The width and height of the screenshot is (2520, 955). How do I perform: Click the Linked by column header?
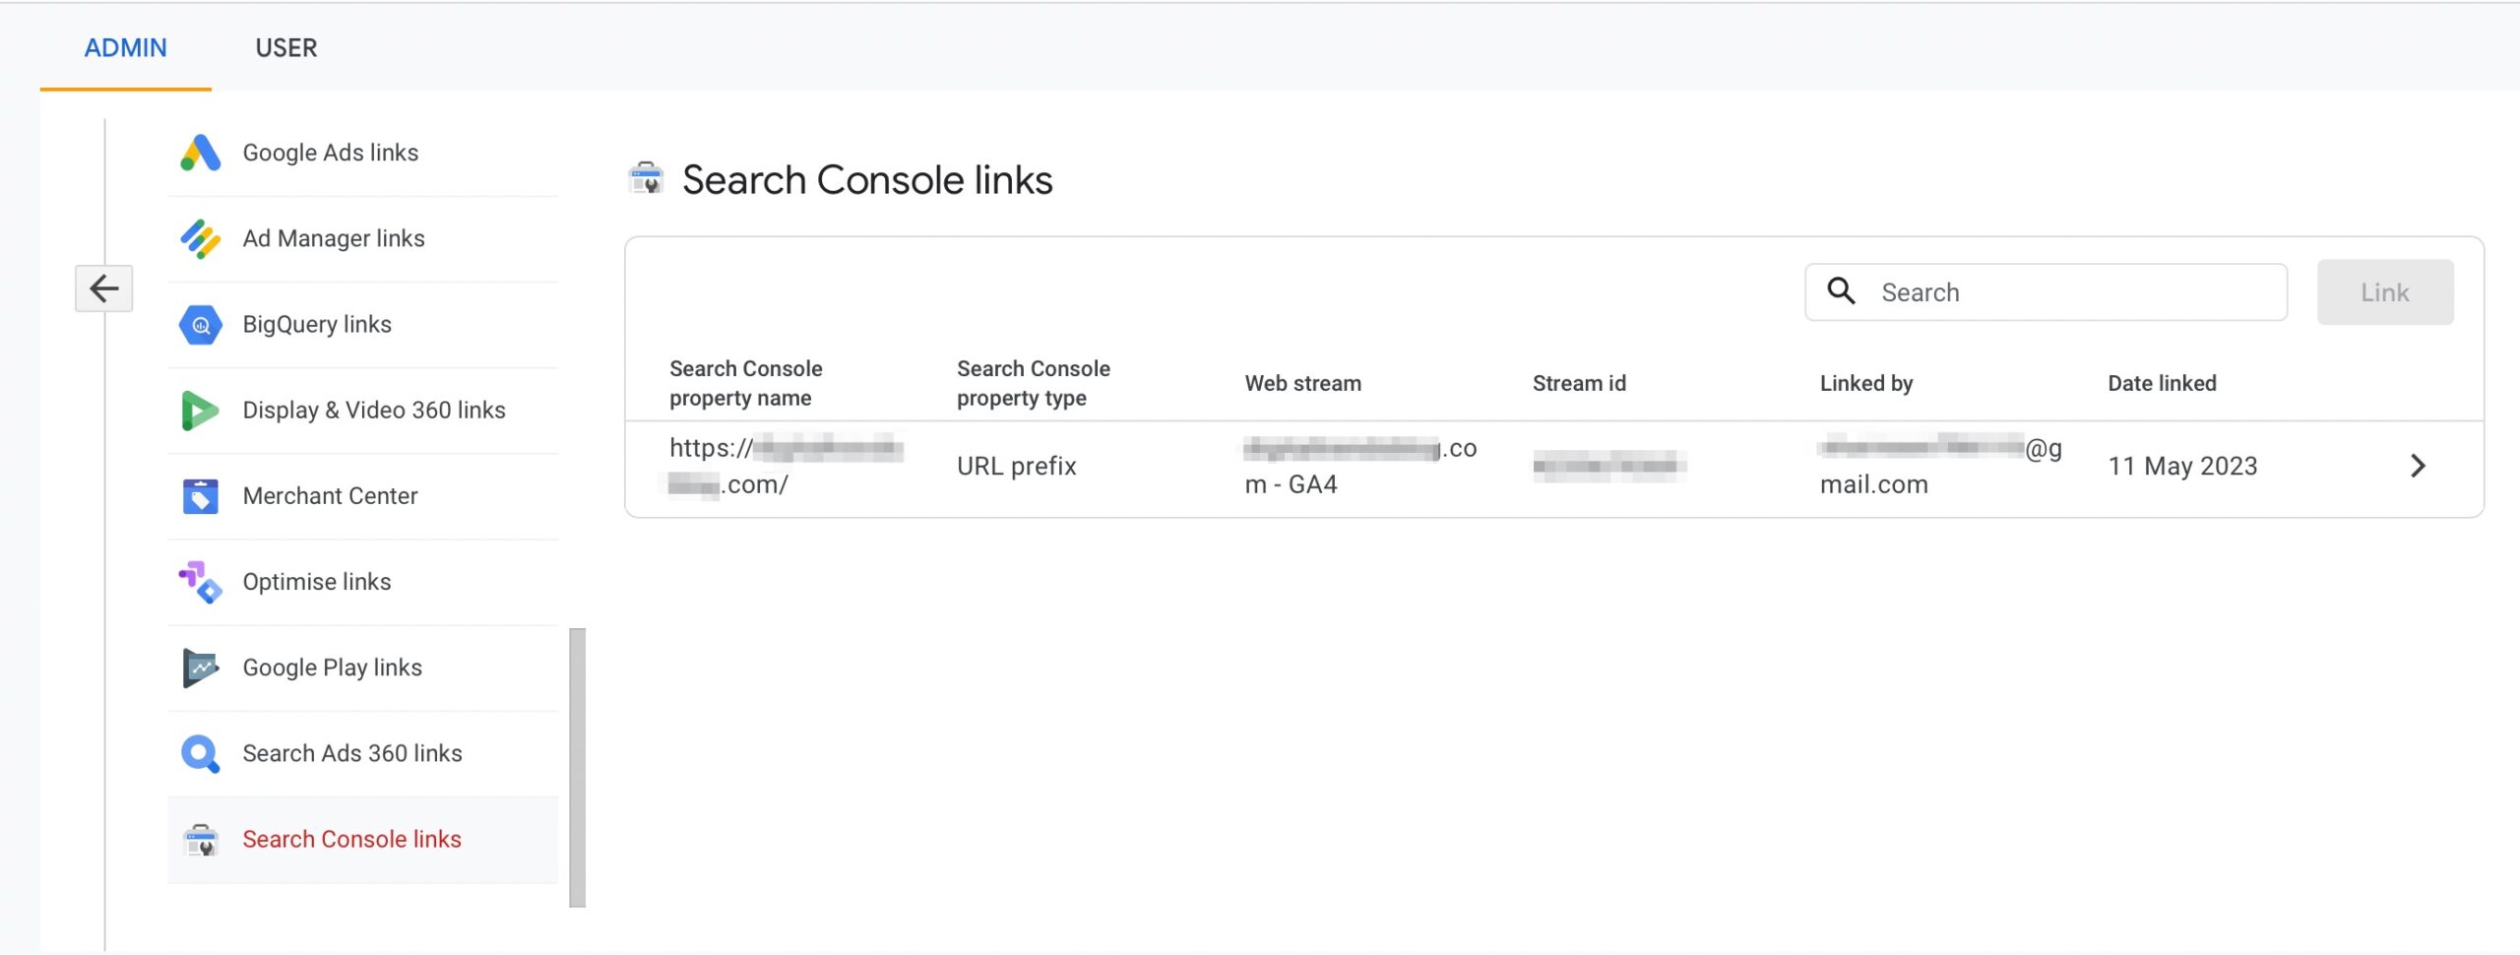(1866, 384)
